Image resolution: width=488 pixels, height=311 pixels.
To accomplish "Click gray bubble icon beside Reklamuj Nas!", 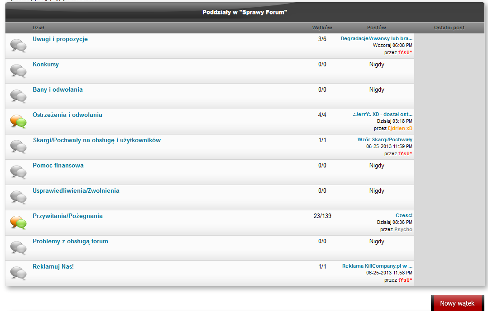I will (x=19, y=273).
